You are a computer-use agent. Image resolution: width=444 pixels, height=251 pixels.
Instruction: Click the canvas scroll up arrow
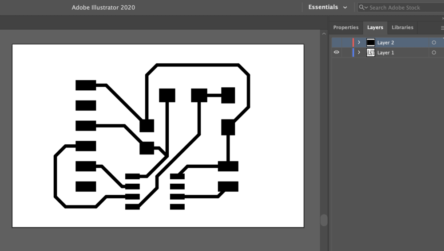coord(324,34)
